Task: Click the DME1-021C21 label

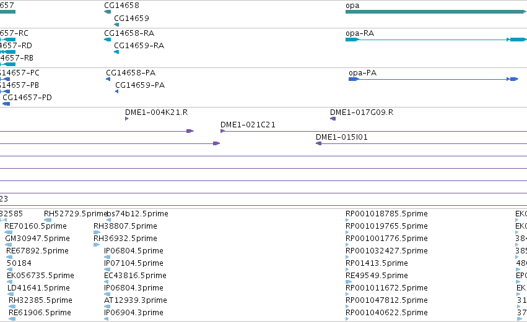Action: pos(248,125)
